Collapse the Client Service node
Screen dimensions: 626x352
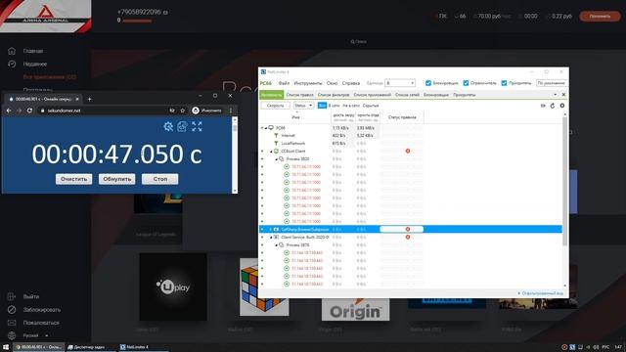[x=271, y=237]
